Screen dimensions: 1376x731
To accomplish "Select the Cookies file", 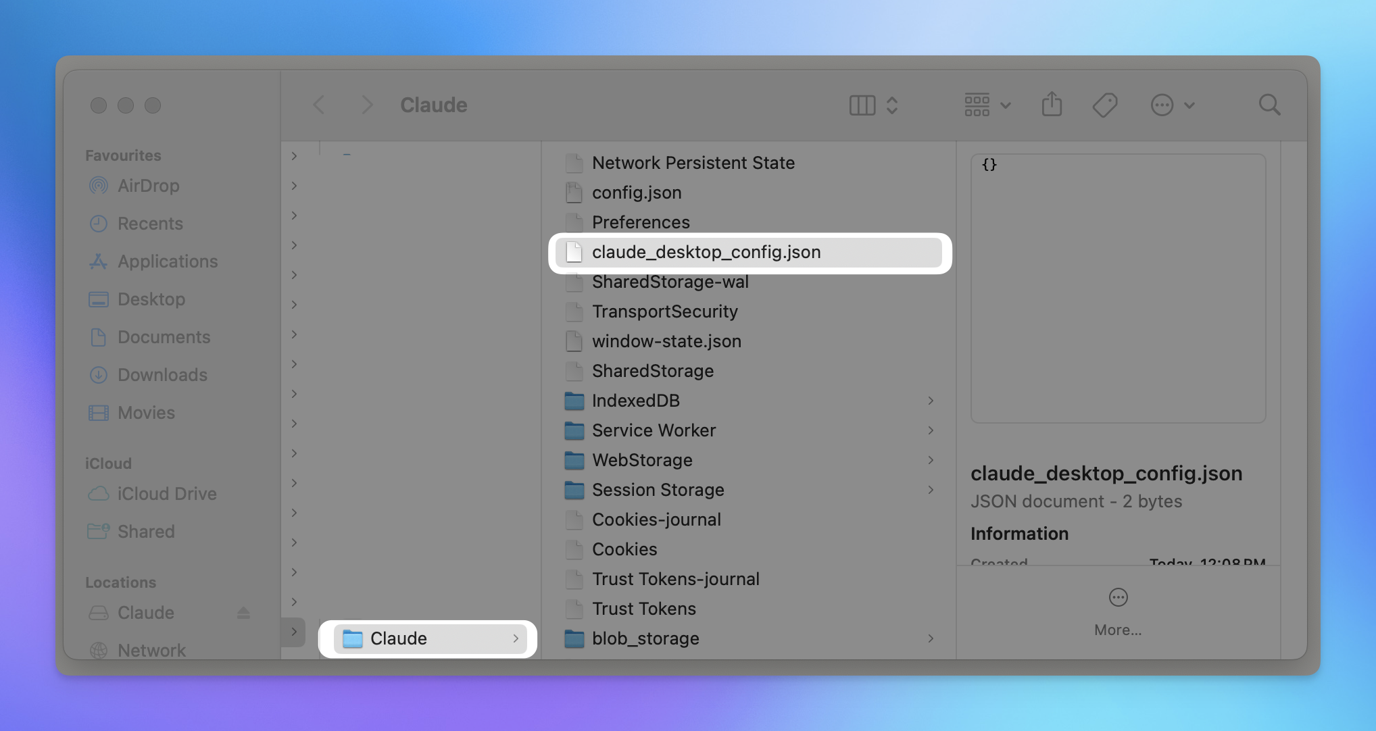I will [x=749, y=549].
